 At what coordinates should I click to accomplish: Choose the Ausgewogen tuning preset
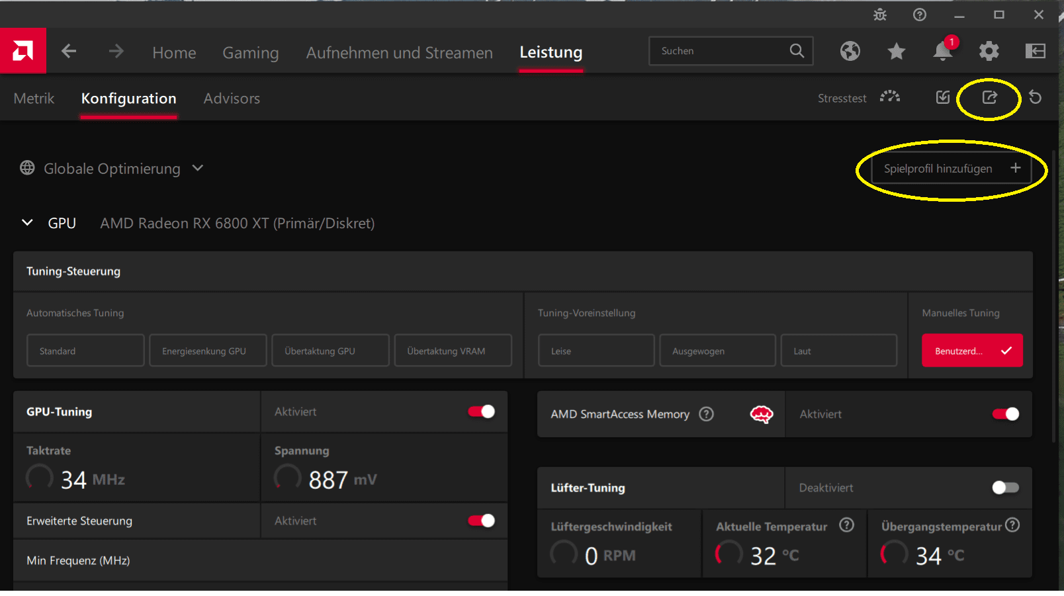tap(717, 351)
